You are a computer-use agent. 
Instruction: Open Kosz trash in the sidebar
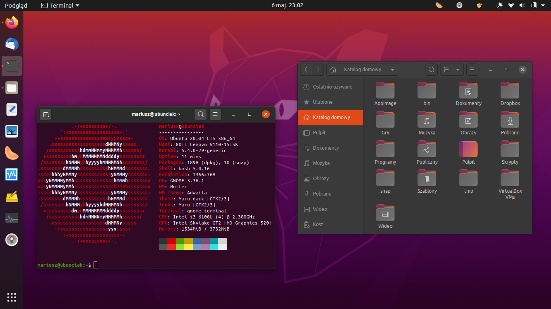(x=330, y=225)
